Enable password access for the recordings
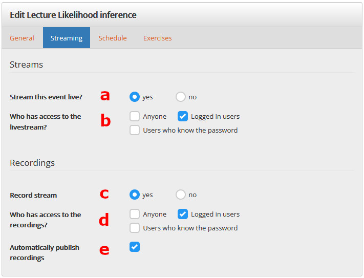 click(135, 228)
